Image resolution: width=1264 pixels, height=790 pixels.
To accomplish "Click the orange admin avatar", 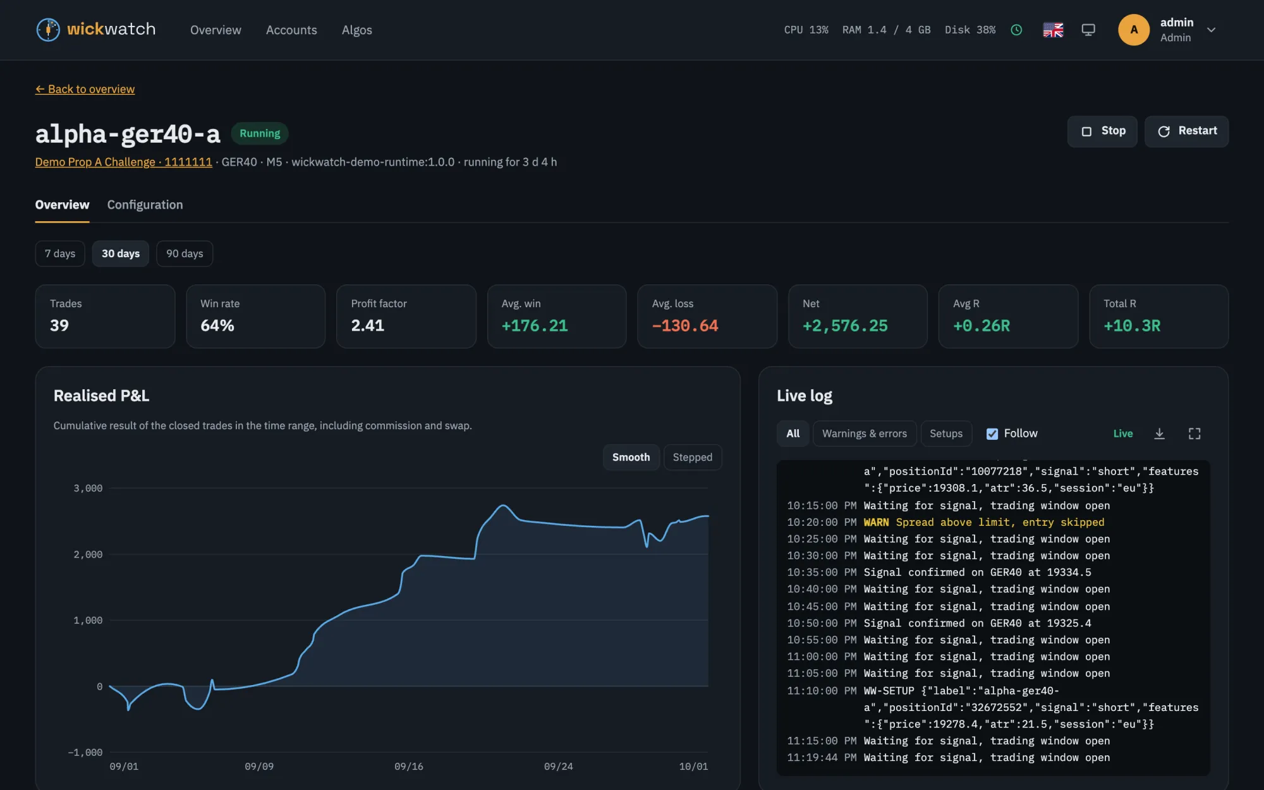I will [x=1134, y=30].
